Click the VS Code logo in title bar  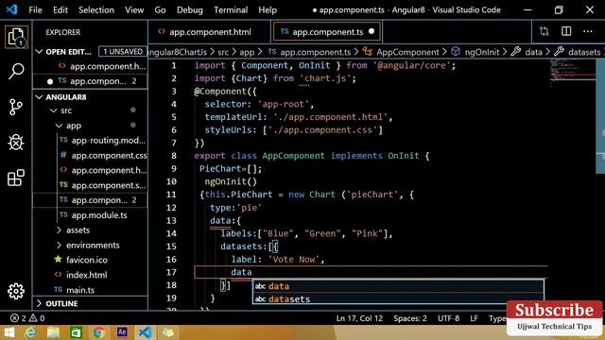click(x=11, y=9)
